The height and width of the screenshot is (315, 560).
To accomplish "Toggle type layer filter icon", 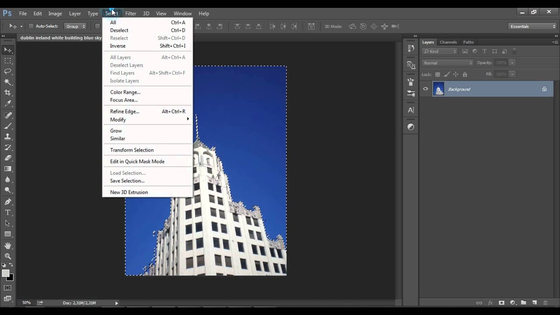I will [x=484, y=51].
